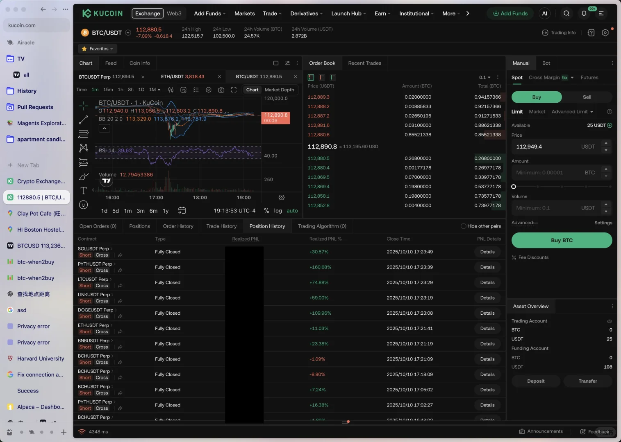Open the Bot trading tab
Viewport: 621px width, 442px height.
pyautogui.click(x=546, y=63)
